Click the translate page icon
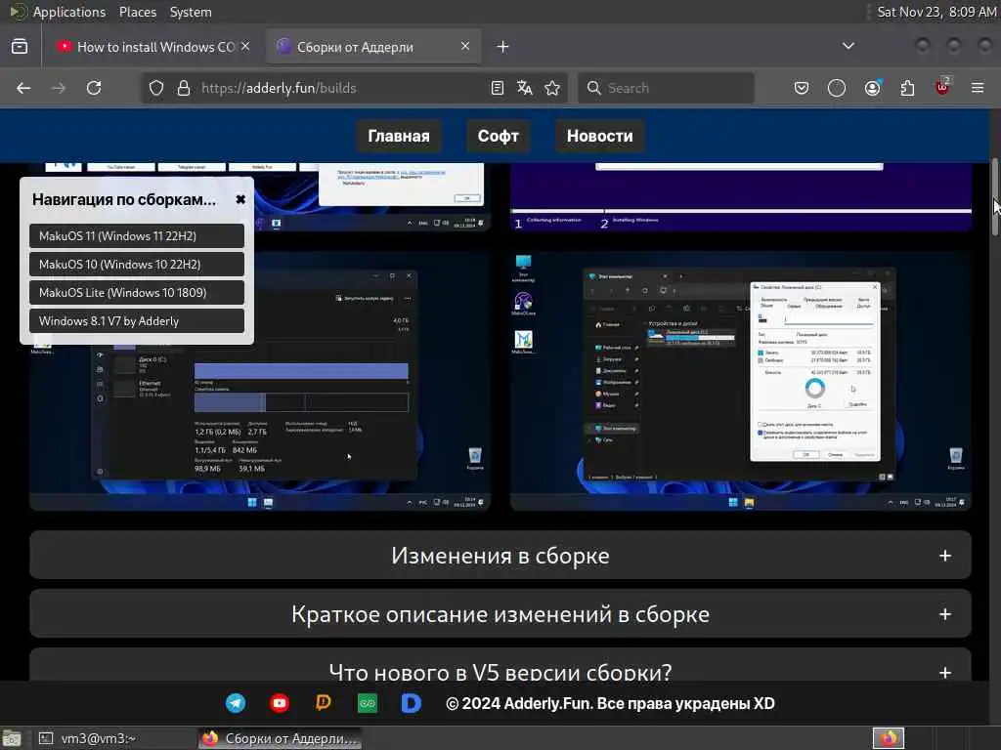 [x=525, y=88]
